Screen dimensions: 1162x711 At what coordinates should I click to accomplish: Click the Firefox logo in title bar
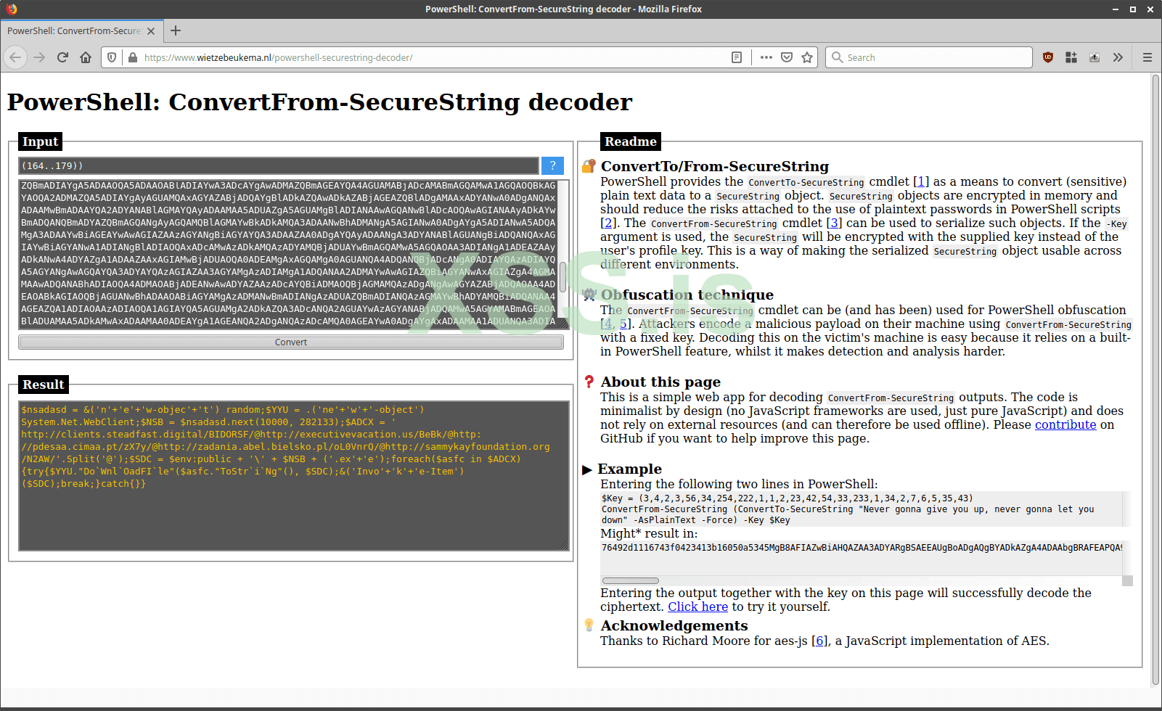pyautogui.click(x=11, y=9)
